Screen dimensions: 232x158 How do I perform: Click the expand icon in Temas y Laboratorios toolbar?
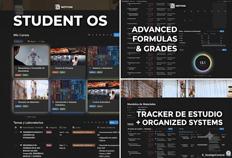tap(103, 123)
